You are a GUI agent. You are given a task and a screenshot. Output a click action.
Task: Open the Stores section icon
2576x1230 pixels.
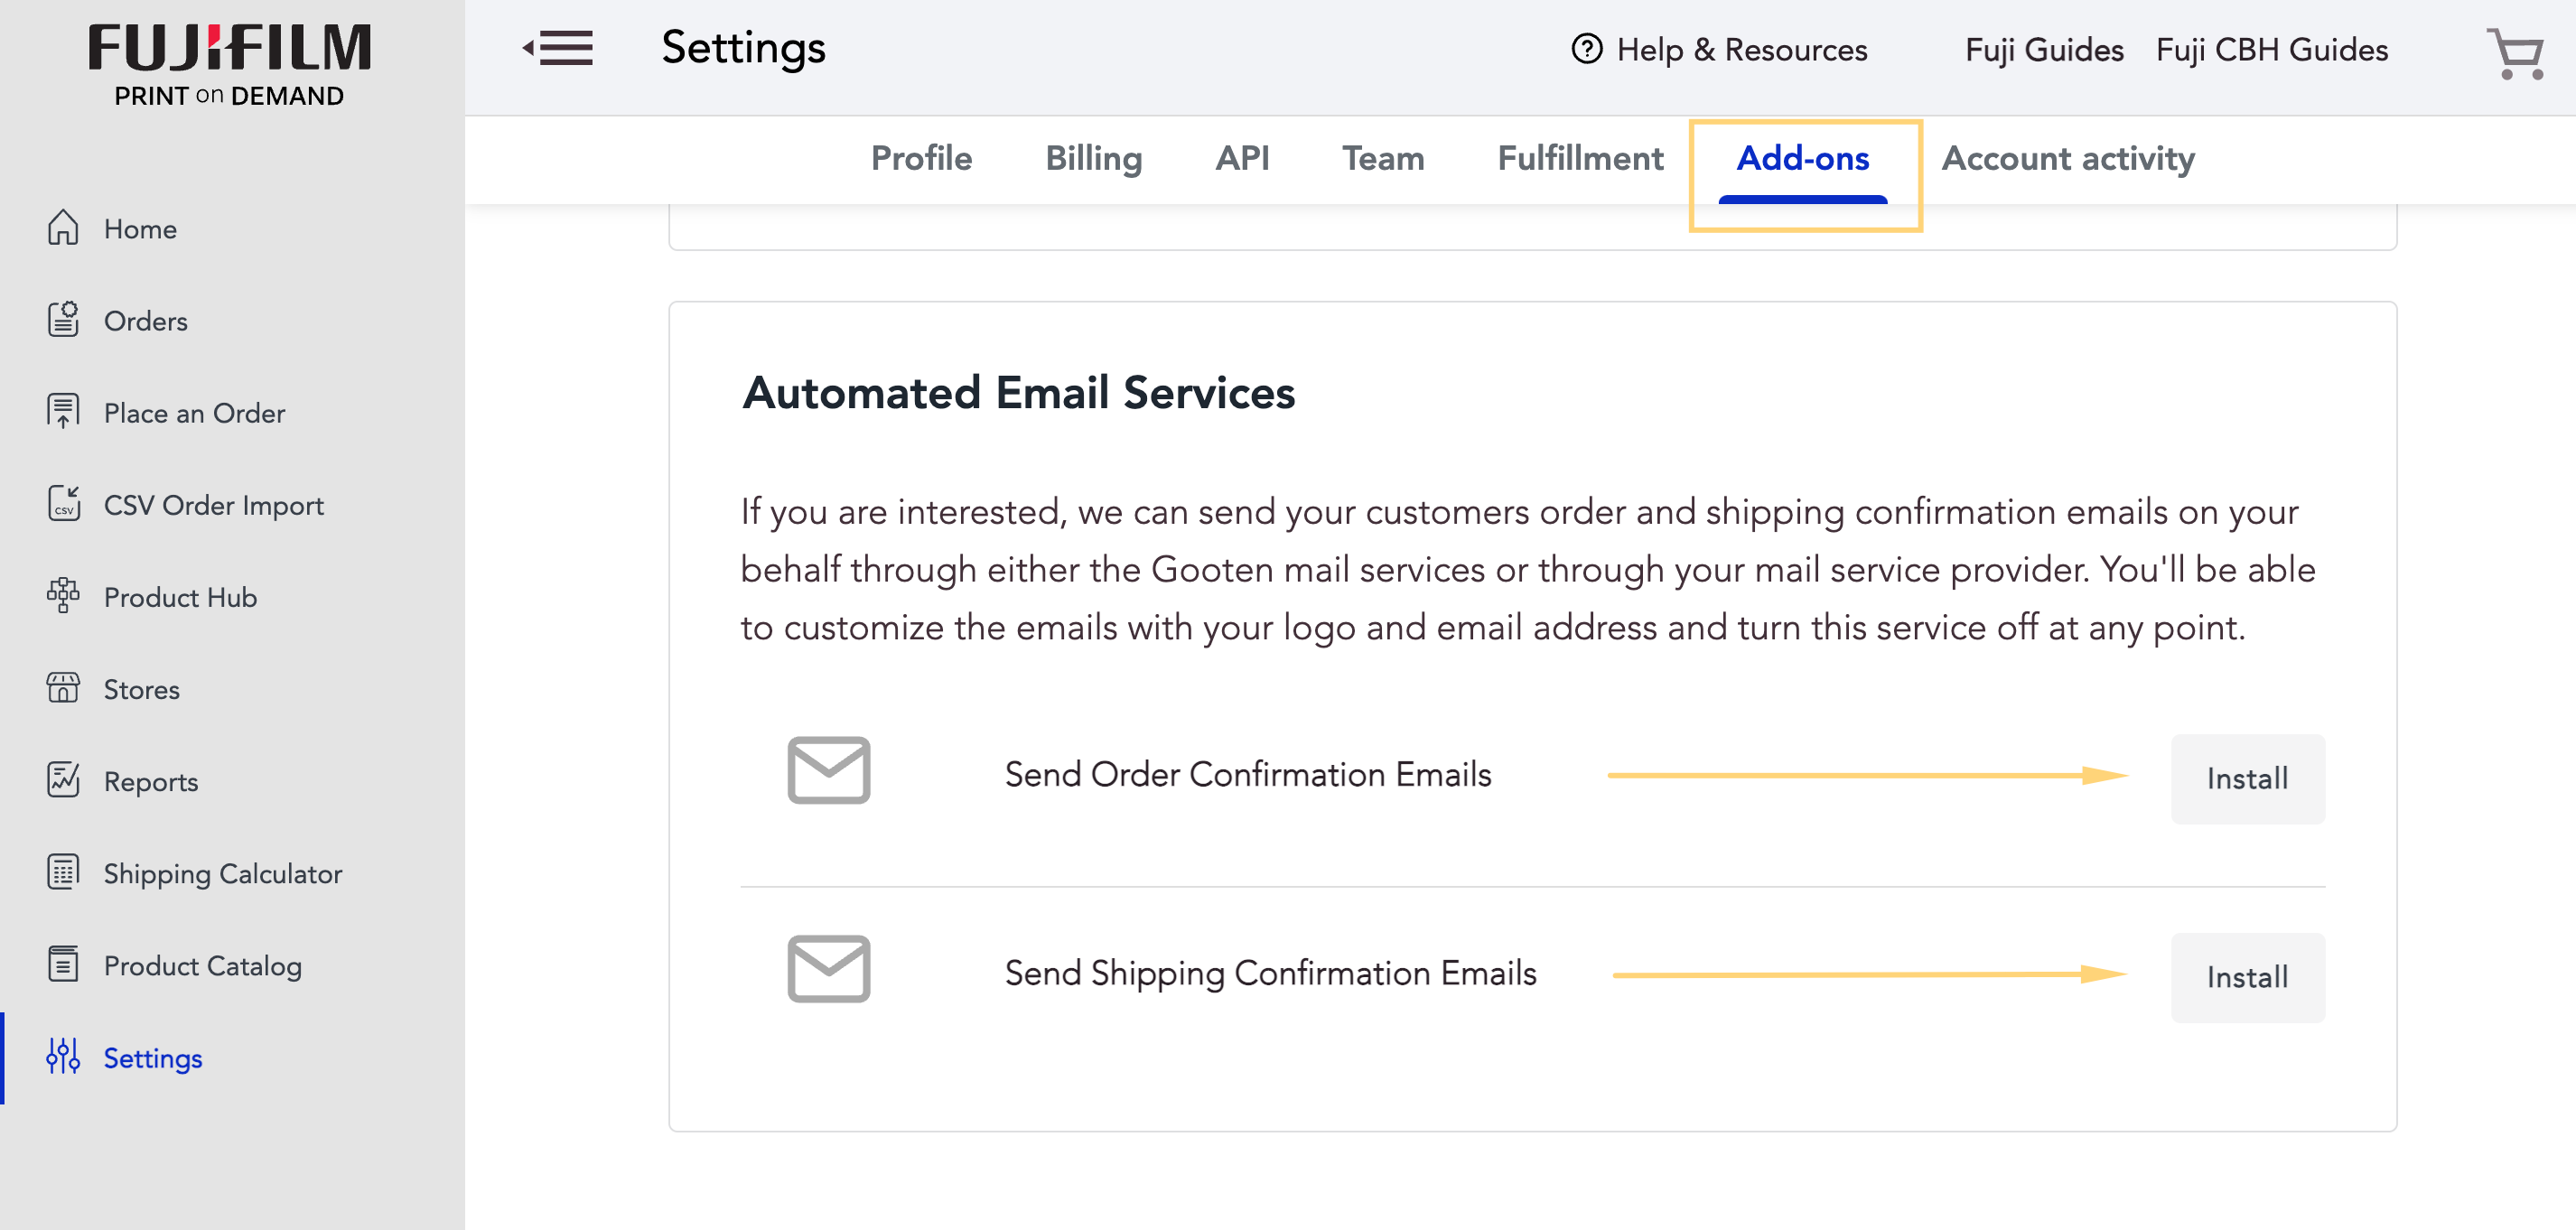pos(62,688)
